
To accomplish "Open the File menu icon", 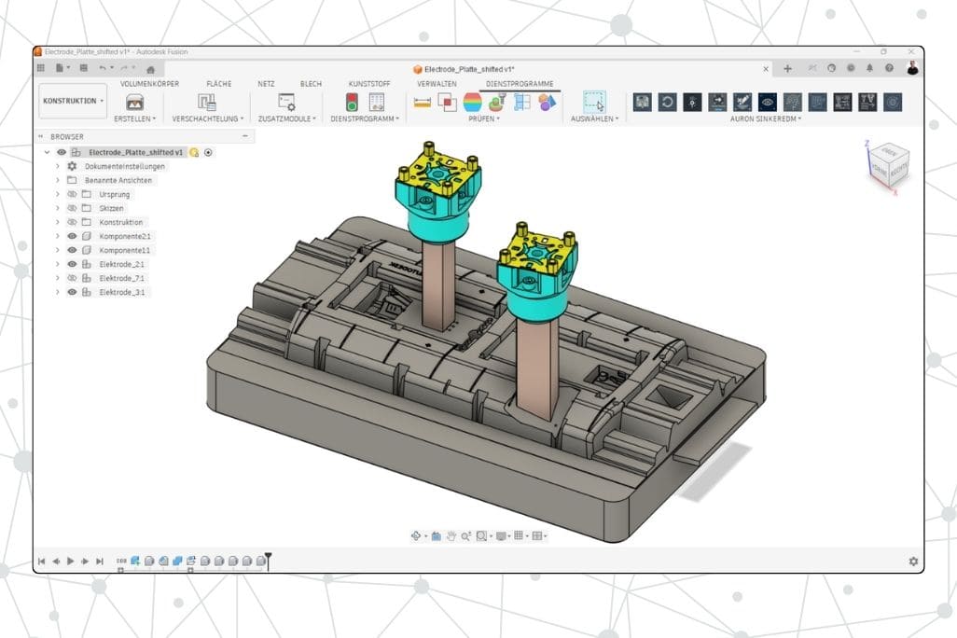I will [60, 68].
